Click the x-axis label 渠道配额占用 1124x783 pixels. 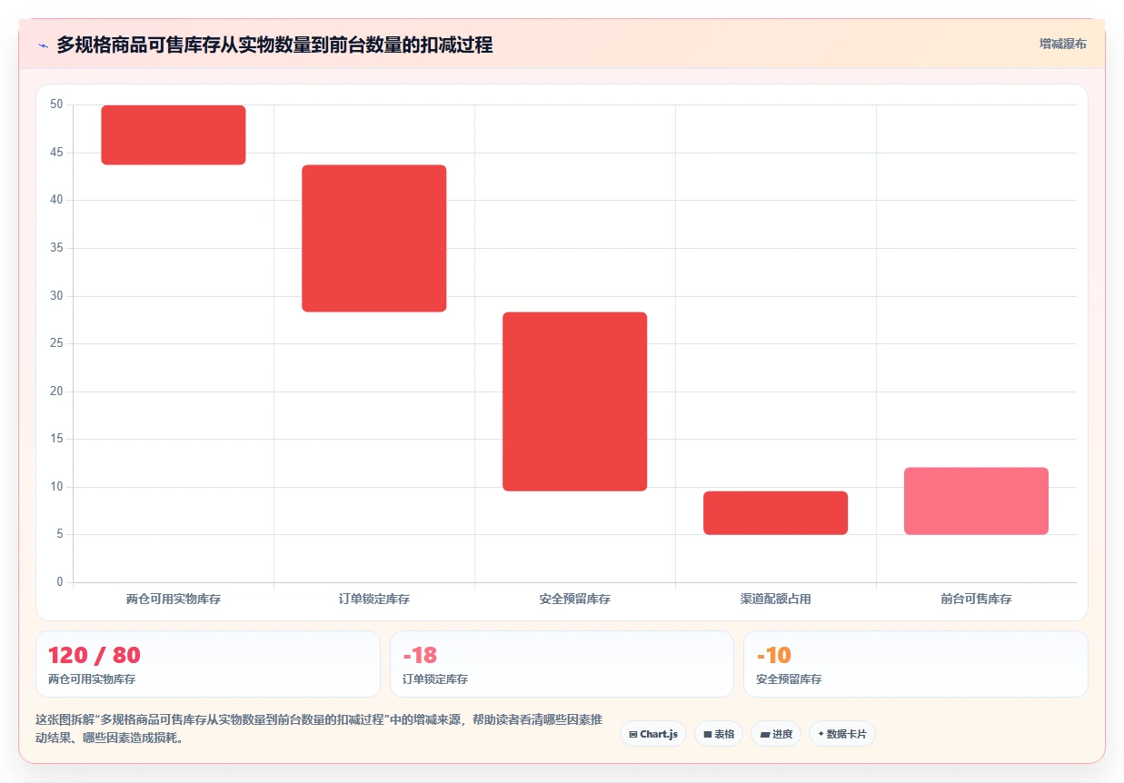pos(776,600)
